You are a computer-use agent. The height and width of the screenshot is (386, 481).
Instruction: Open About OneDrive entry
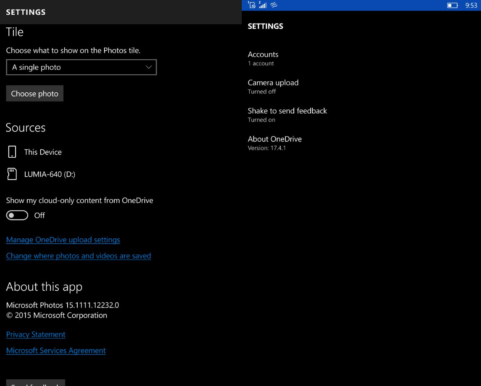coord(274,143)
